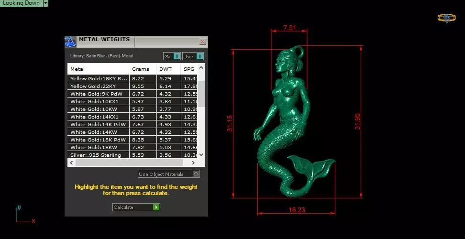Click the scroll down arrow in metals list
Image resolution: width=465 pixels, height=239 pixels.
tap(201, 154)
